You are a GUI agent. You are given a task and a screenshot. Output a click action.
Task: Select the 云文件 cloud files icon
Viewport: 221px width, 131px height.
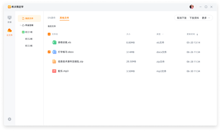(9, 31)
